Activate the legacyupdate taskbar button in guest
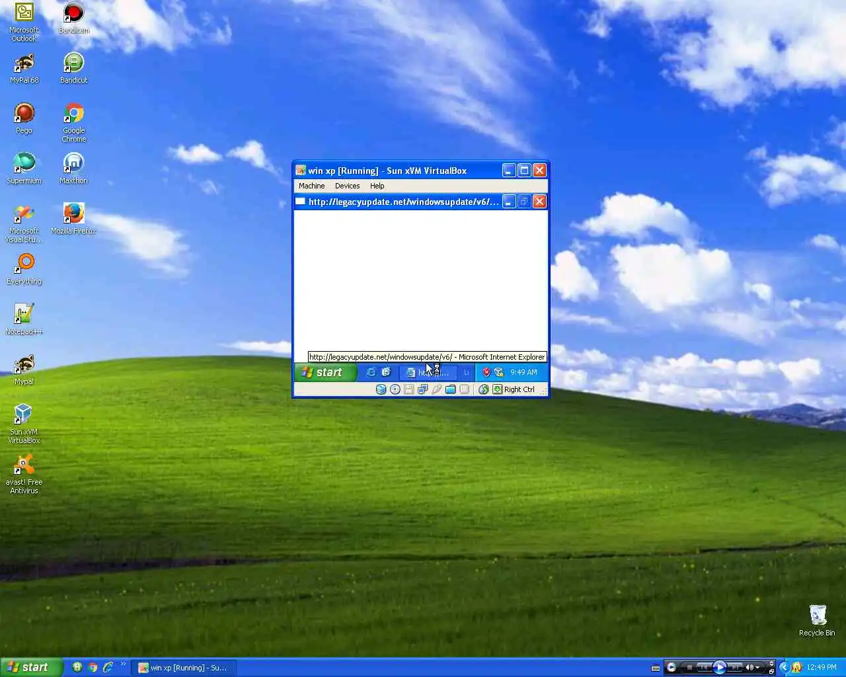846x677 pixels. (428, 373)
